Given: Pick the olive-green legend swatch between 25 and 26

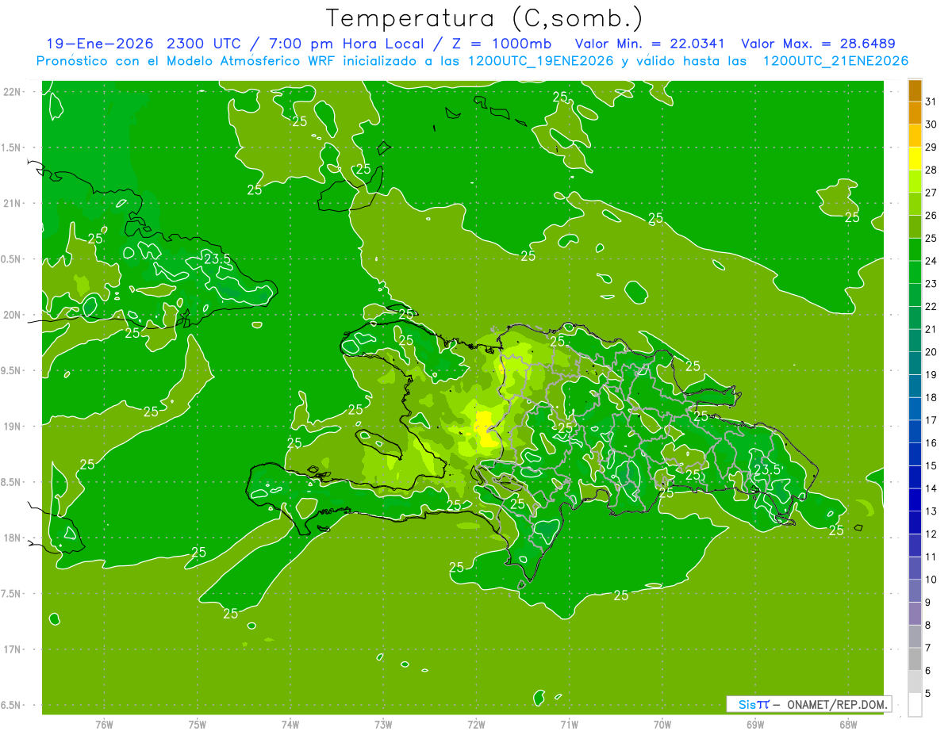Looking at the screenshot, I should click(x=915, y=227).
